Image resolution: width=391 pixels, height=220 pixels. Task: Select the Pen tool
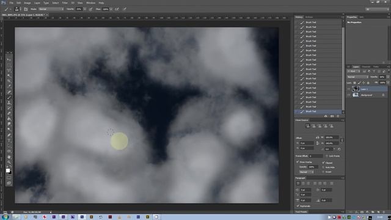pos(9,135)
